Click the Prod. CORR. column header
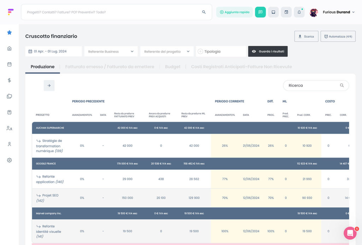This screenshot has height=245, width=362. pos(304,115)
